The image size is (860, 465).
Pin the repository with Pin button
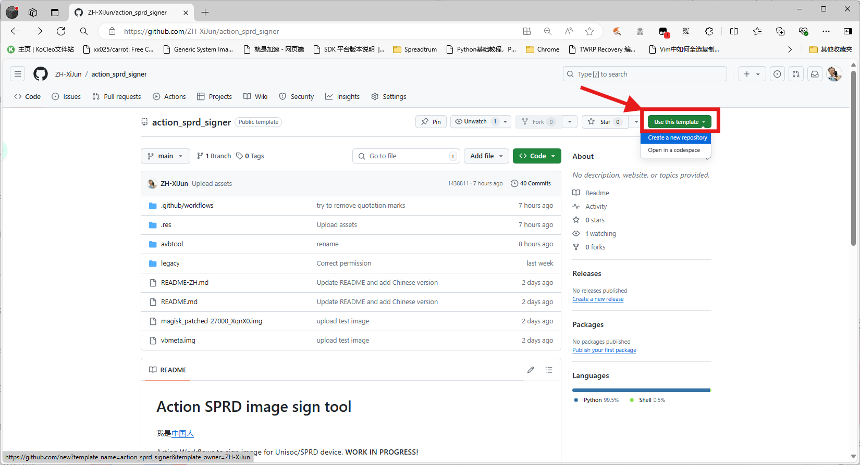pos(431,122)
